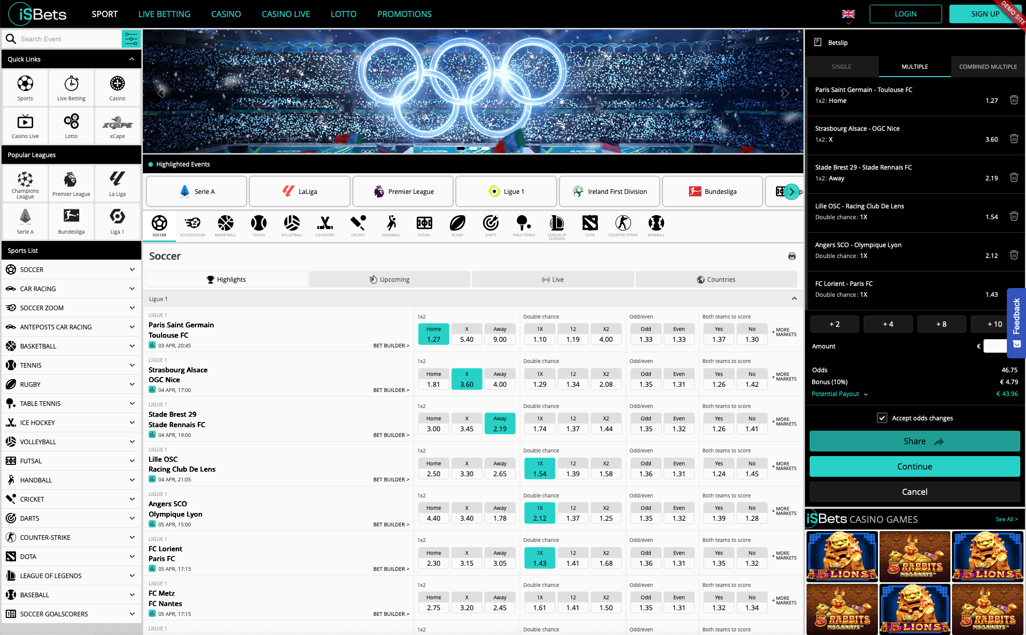
Task: Expand BASKETBALL in Sports List
Action: coord(71,346)
